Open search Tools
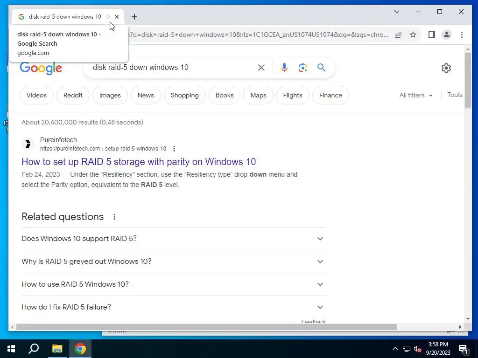This screenshot has width=478, height=358. (455, 95)
